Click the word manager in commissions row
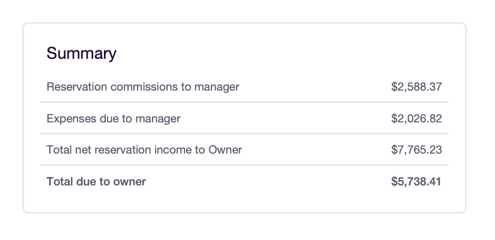The width and height of the screenshot is (495, 240). point(216,88)
